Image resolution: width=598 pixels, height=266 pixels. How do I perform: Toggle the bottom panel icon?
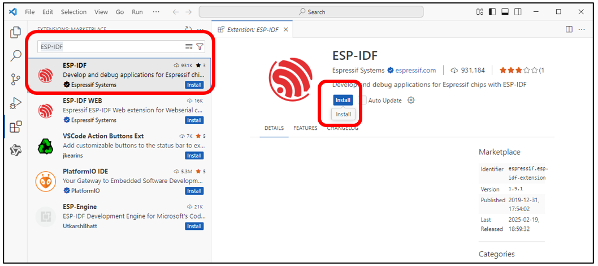tap(505, 12)
